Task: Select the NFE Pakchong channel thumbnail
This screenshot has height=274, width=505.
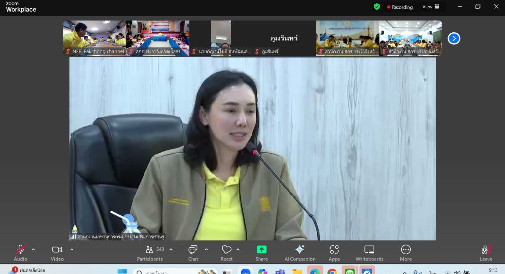Action: (95, 38)
